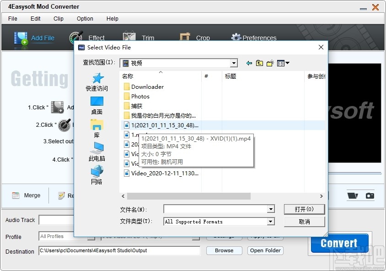
Task: Take a snapshot with the camera icon
Action: pos(370,195)
